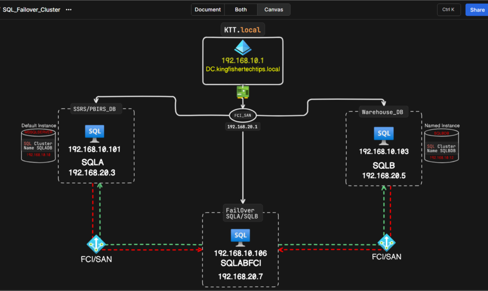The height and width of the screenshot is (291, 488).
Task: Open the Ctrl K command palette
Action: (449, 9)
